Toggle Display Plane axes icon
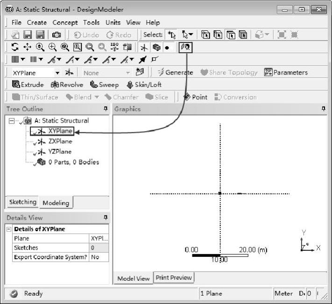The width and height of the screenshot is (332, 304). click(x=144, y=48)
